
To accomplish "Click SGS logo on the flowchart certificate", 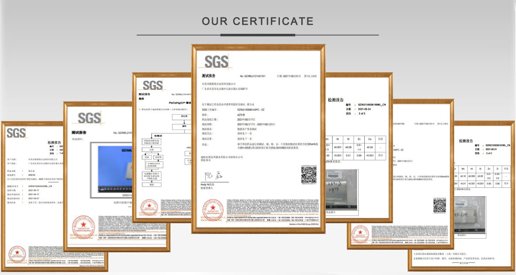I will pos(153,85).
